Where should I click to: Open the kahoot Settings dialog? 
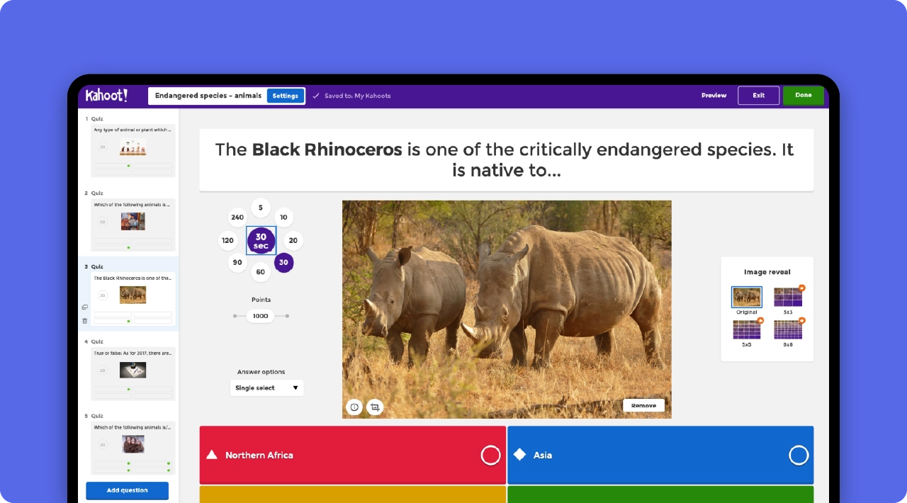pyautogui.click(x=286, y=95)
